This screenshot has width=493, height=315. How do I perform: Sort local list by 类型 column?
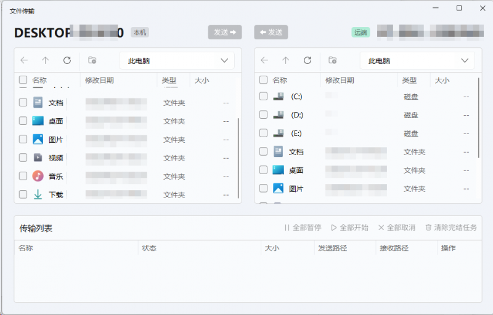tap(169, 81)
